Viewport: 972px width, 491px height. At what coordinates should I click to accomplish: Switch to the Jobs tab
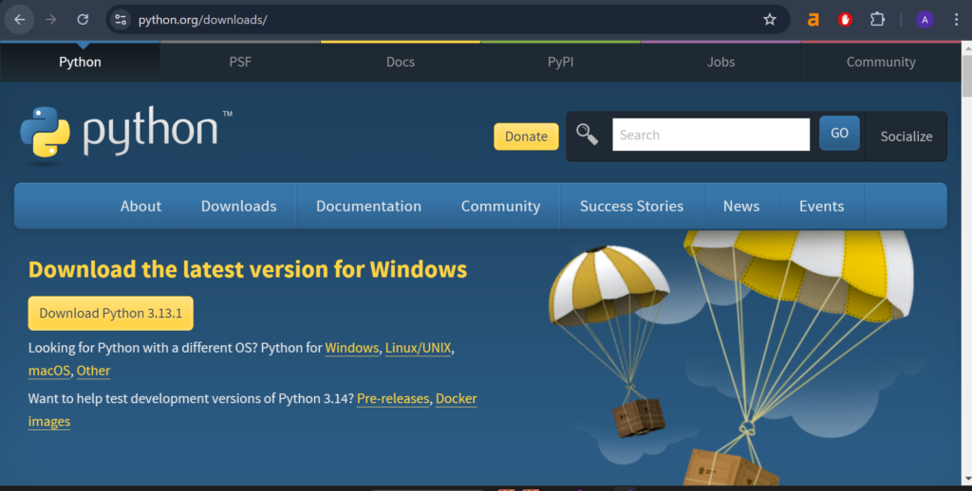[721, 62]
